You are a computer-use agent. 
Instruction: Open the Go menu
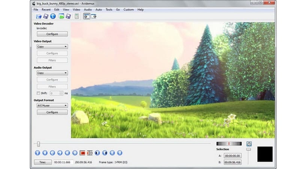coord(118,10)
